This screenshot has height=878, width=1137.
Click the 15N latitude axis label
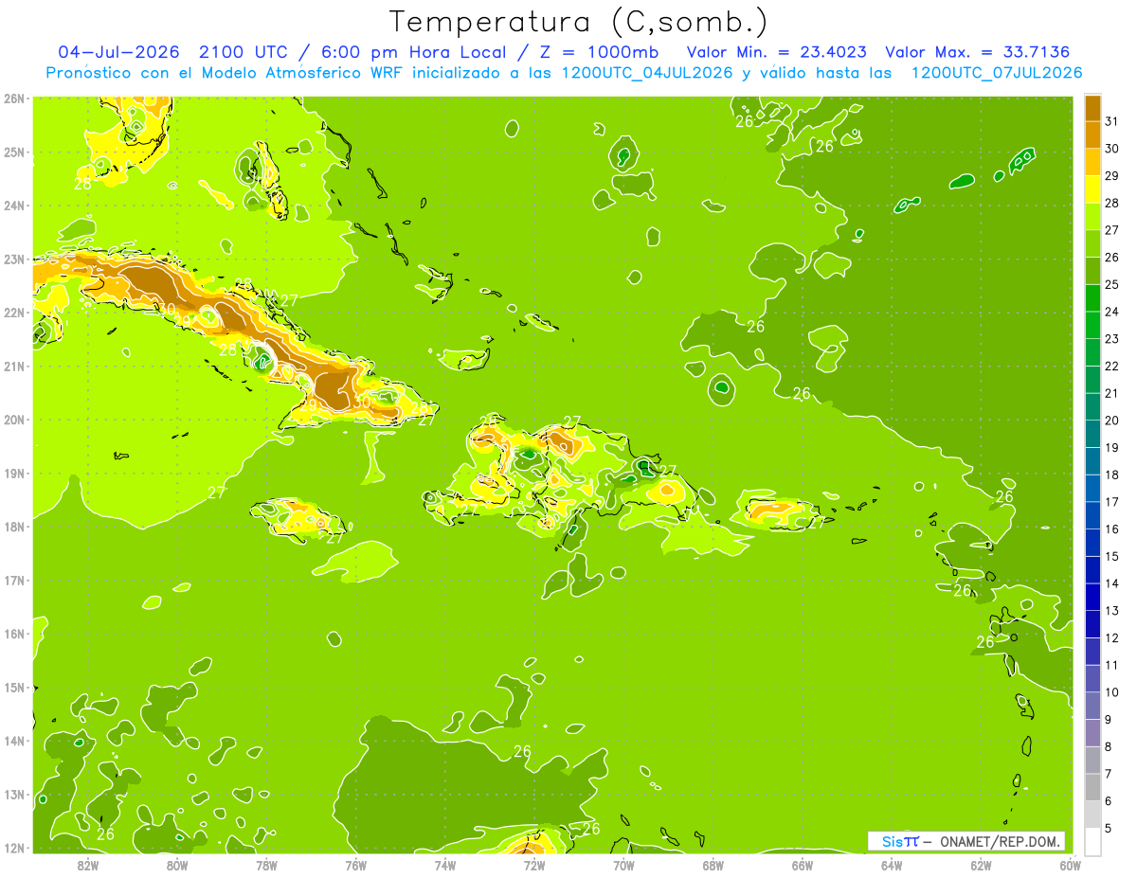[14, 687]
